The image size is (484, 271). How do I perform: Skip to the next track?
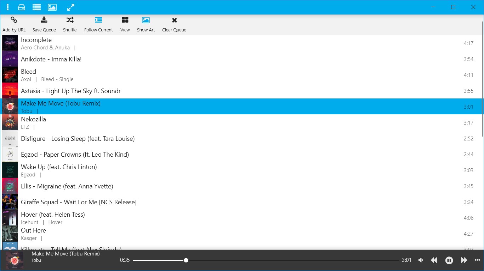tap(464, 260)
